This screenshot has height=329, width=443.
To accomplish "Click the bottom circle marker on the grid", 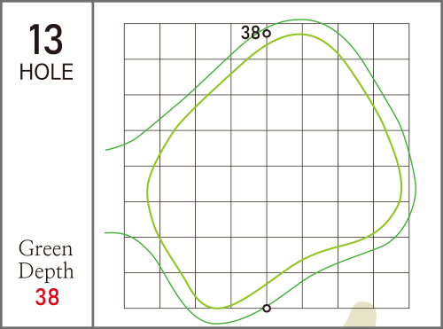I will [x=267, y=309].
